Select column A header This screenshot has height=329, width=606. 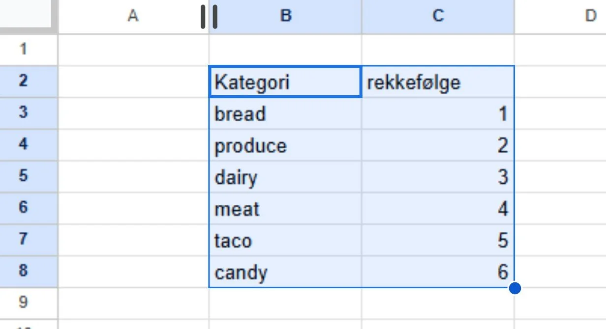tap(133, 16)
